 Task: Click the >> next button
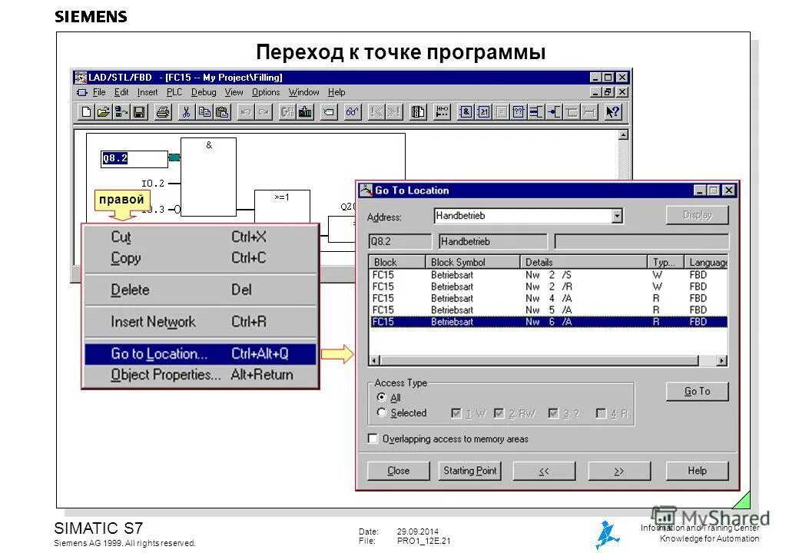(x=619, y=471)
